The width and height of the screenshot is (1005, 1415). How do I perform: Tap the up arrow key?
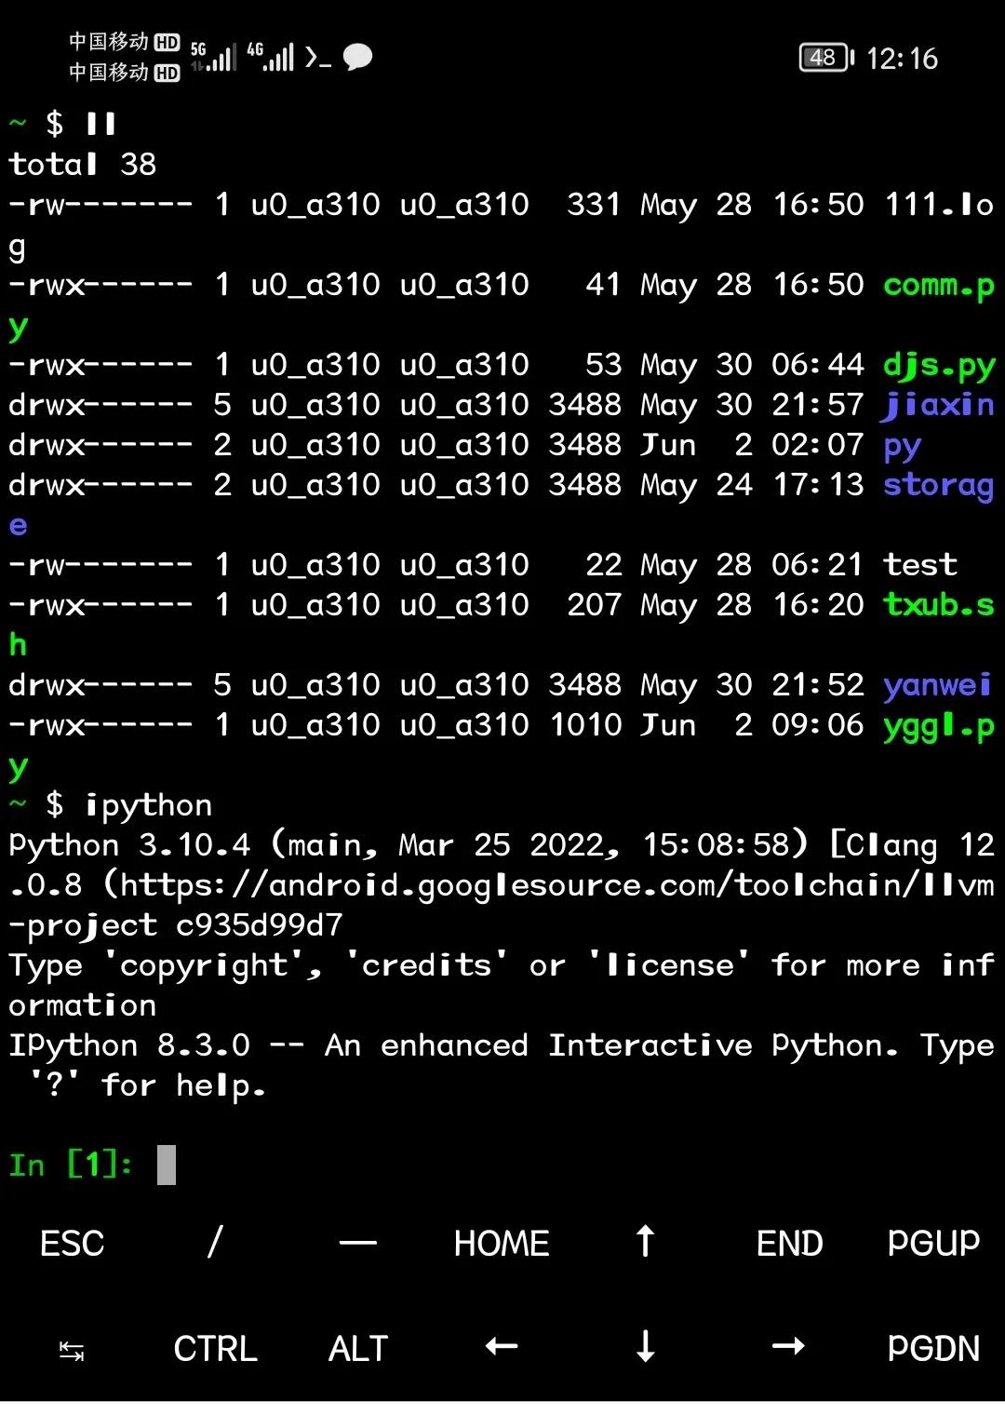click(x=645, y=1241)
